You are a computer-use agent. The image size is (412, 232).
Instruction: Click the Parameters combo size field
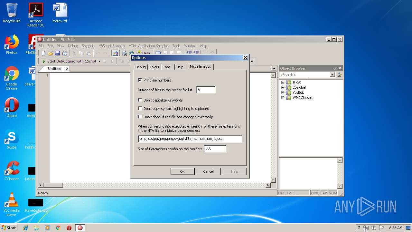pyautogui.click(x=215, y=149)
